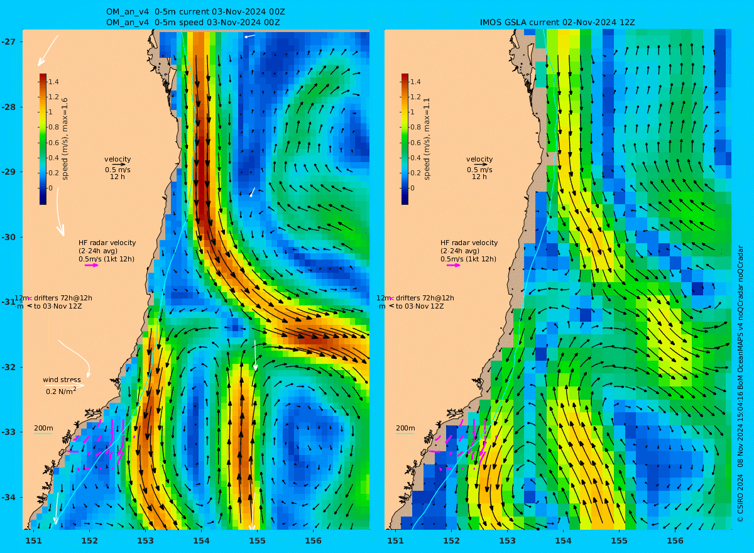Click the '200m' label in OM_an_v4 panel
The width and height of the screenshot is (754, 553).
pos(43,428)
